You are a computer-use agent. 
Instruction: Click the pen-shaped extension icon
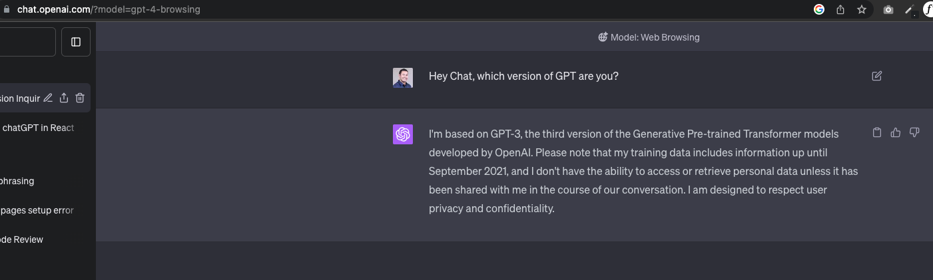(x=909, y=10)
